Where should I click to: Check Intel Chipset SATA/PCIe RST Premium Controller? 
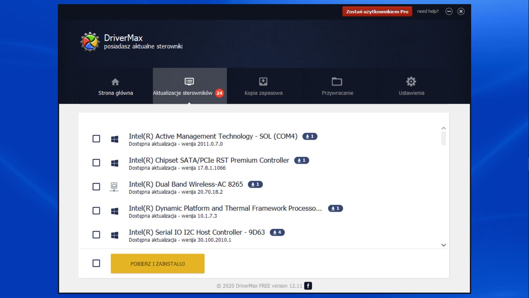tap(96, 163)
